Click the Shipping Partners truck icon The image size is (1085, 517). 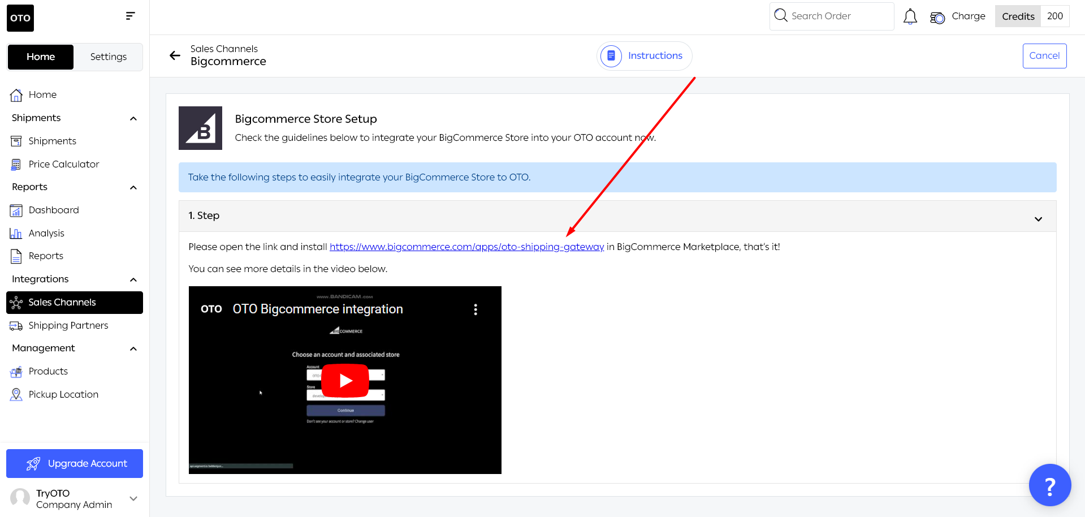click(16, 326)
